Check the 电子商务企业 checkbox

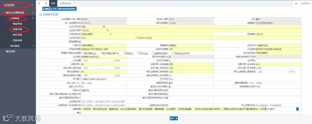(x=83, y=53)
